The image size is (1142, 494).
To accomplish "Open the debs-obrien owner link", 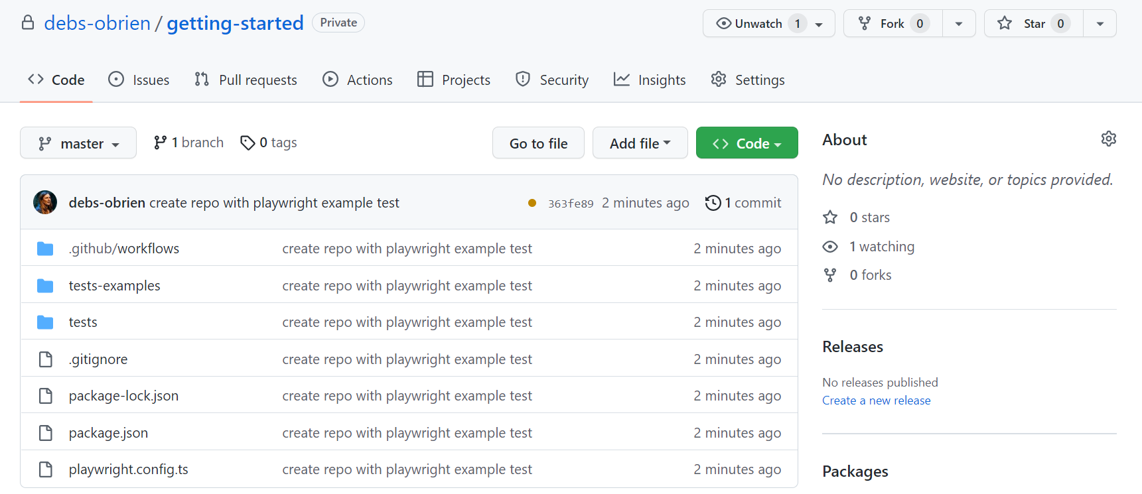I will [98, 23].
